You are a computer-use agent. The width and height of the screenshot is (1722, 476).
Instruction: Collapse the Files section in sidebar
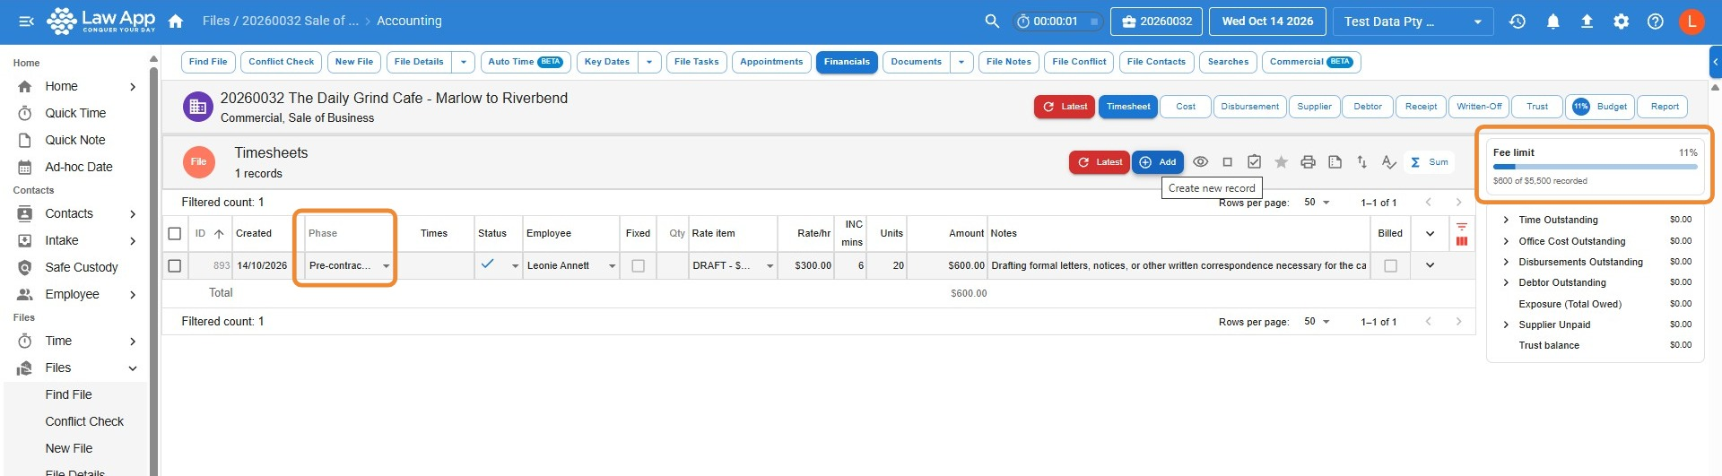point(133,368)
